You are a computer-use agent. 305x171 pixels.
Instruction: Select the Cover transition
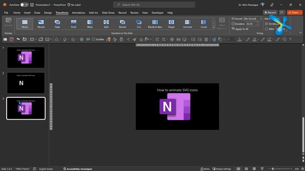point(204,24)
